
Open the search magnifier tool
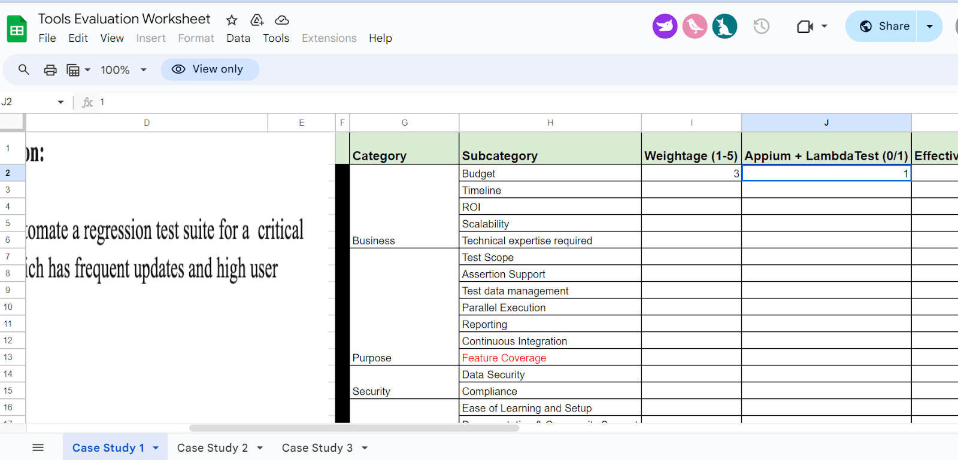tap(23, 69)
